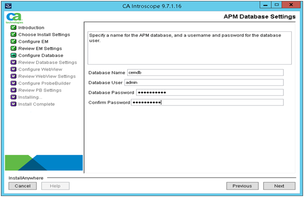Click the Configure WebView pending icon
The height and width of the screenshot is (197, 304).
13,69
